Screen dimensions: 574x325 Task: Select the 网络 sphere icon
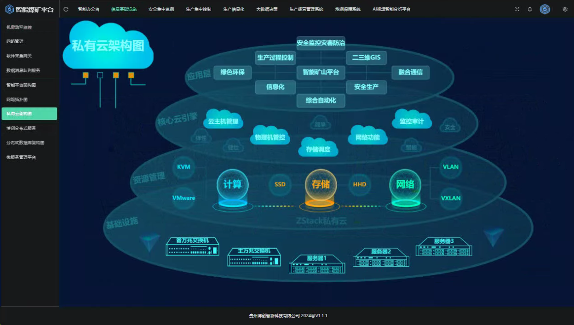[x=405, y=185]
